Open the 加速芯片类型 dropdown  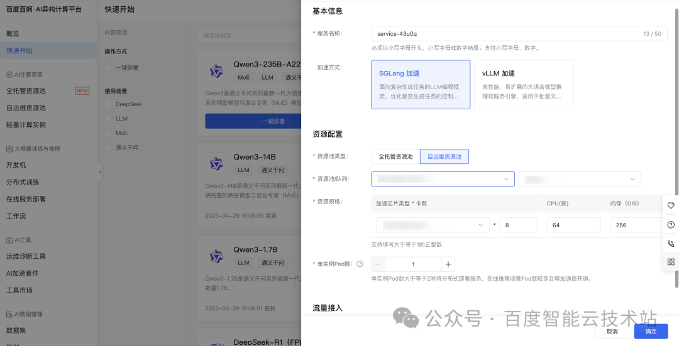pos(432,225)
